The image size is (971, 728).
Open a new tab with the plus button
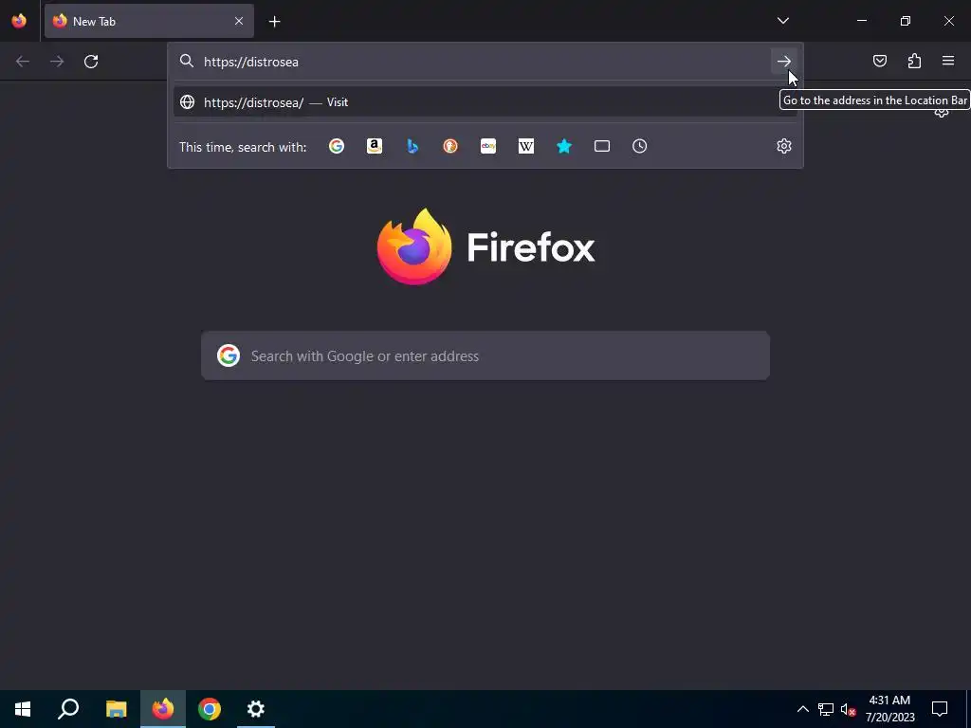click(x=274, y=22)
